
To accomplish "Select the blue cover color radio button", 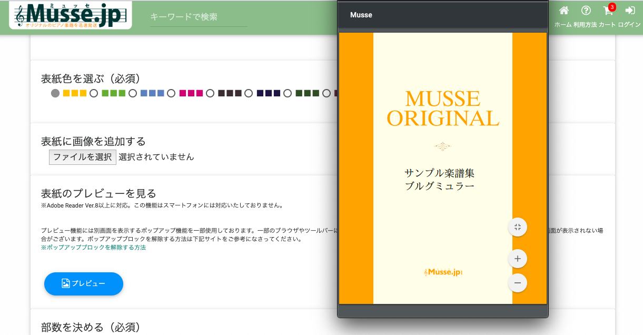I will pyautogui.click(x=133, y=93).
